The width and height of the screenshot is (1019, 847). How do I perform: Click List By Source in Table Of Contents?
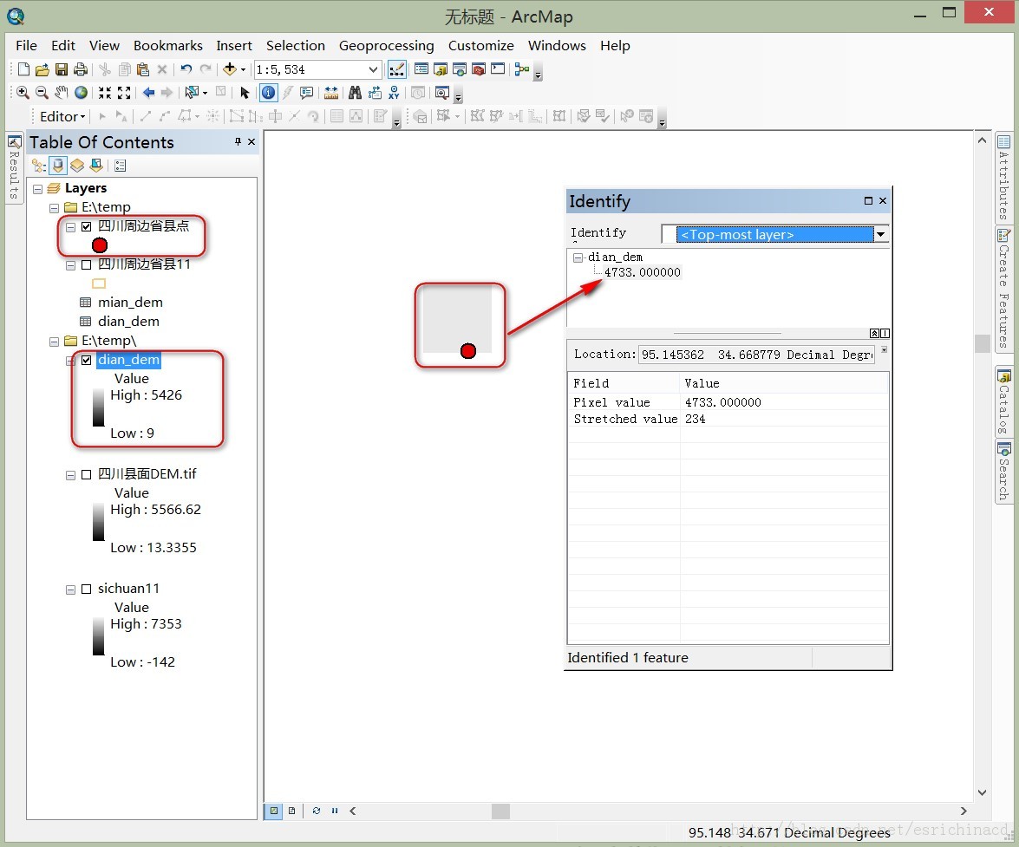click(58, 166)
